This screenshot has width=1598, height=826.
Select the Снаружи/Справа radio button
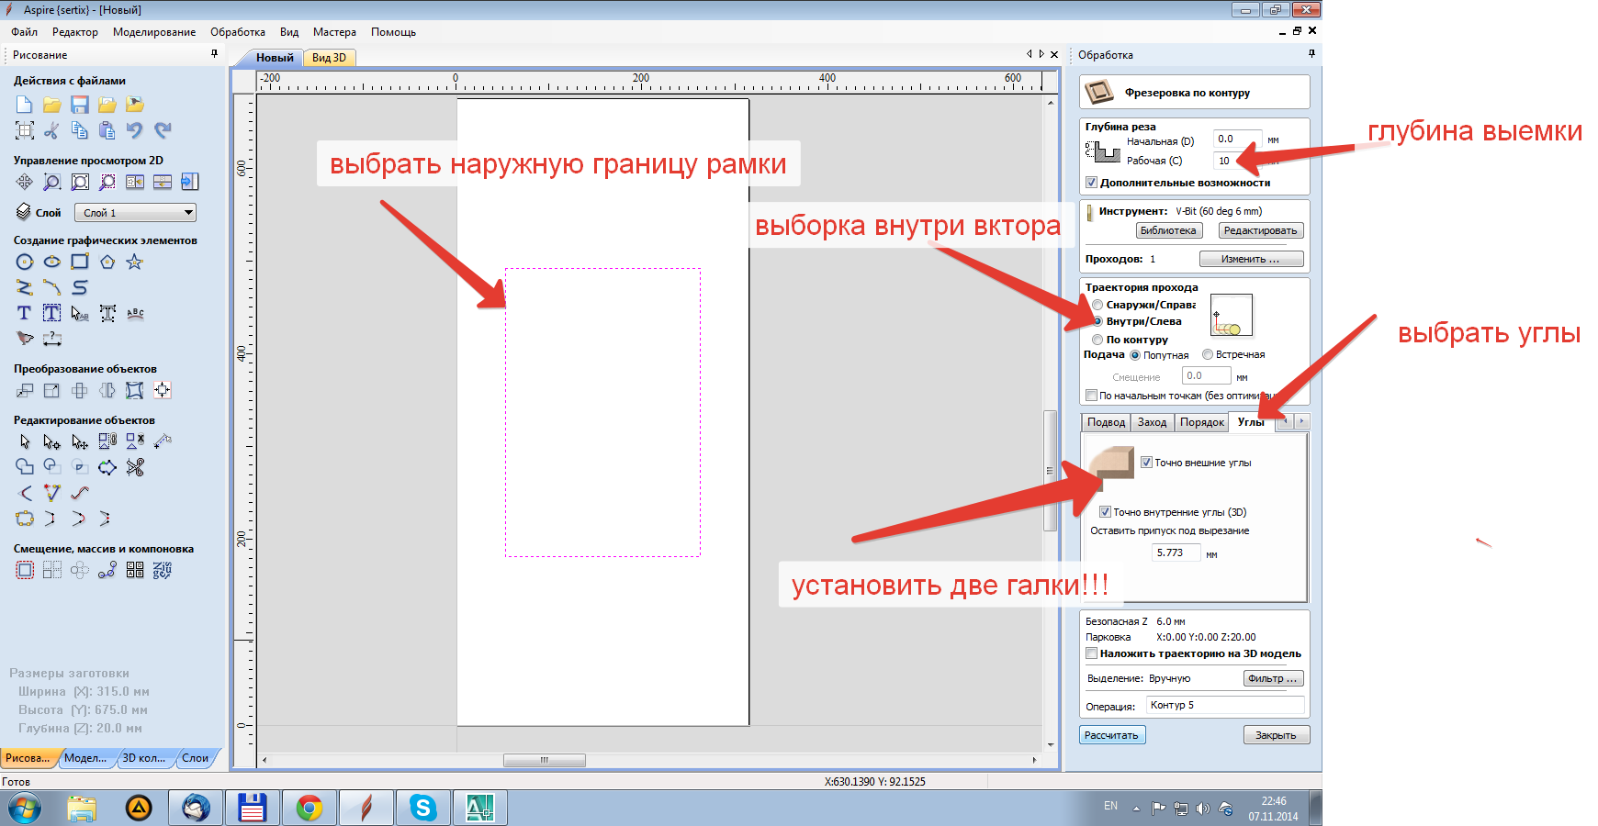(1097, 305)
